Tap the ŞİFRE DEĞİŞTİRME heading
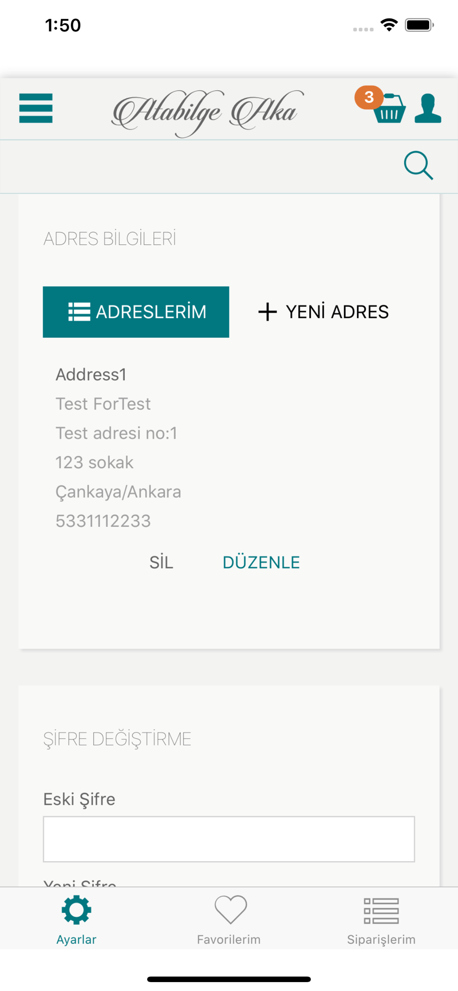This screenshot has width=458, height=991. coord(117,739)
